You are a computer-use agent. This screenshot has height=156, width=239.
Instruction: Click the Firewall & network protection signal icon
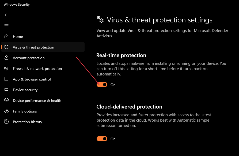click(6, 68)
